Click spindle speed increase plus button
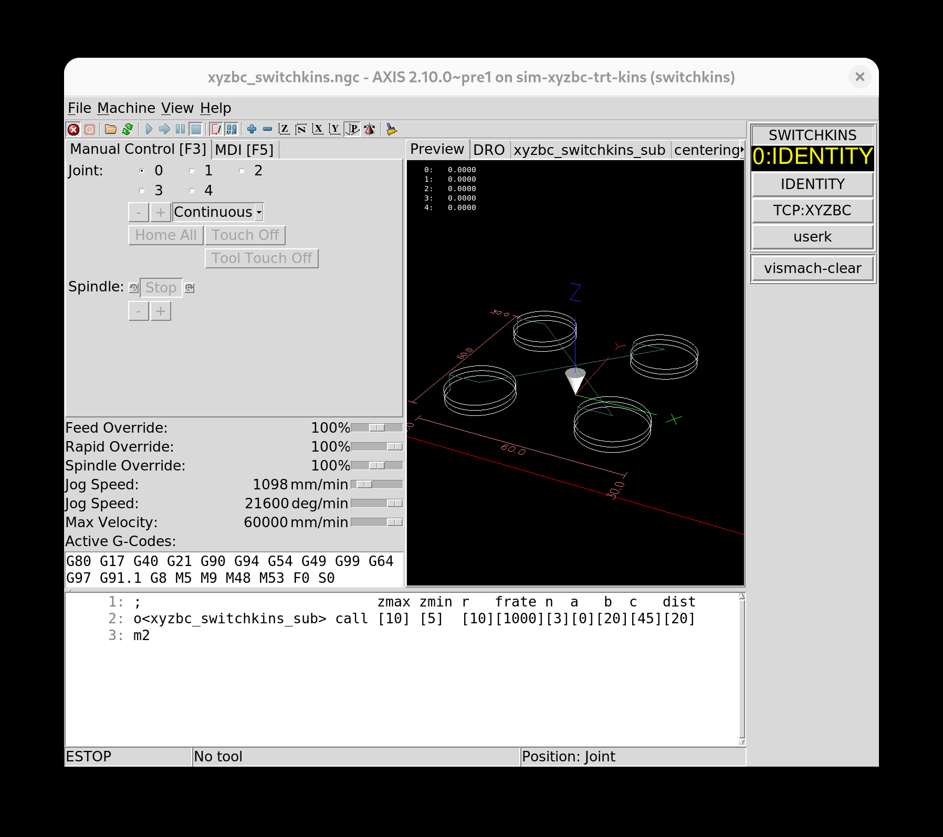 pos(161,311)
